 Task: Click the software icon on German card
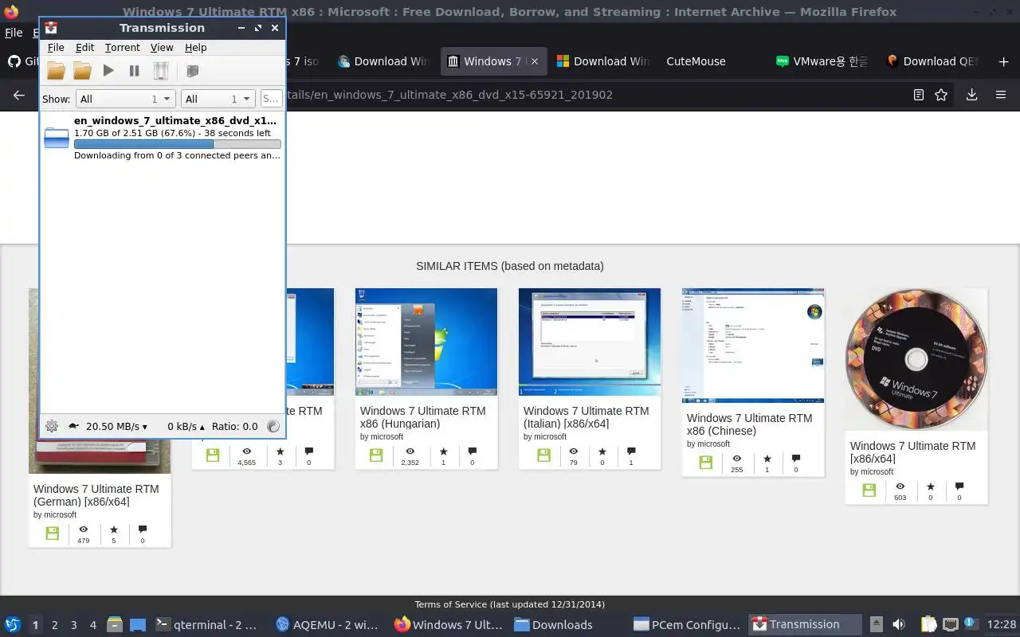[x=53, y=533]
